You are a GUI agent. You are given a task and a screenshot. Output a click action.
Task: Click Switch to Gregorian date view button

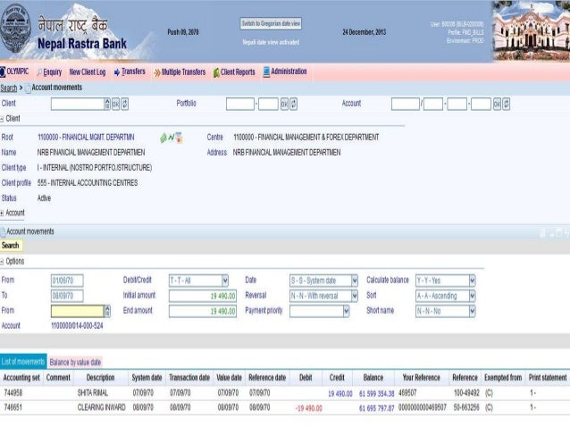pos(271,23)
